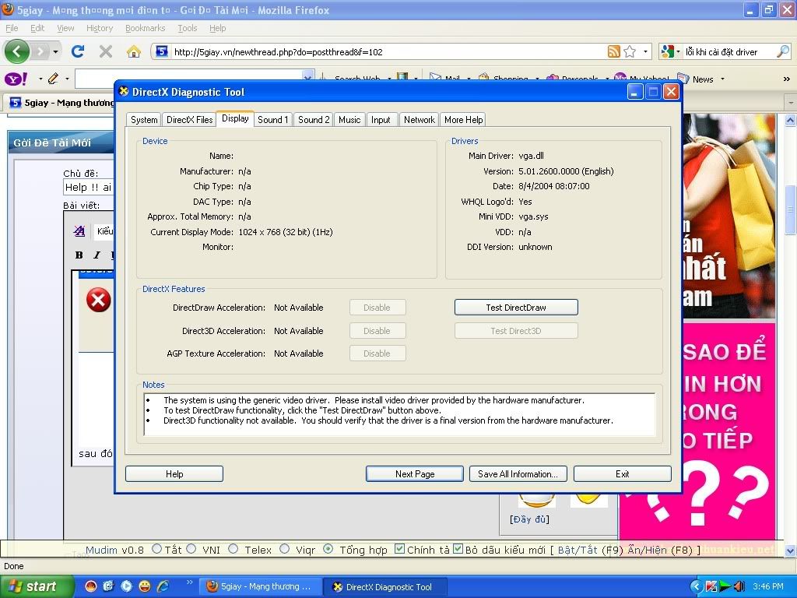Go to Firefox home page icon
The width and height of the screenshot is (797, 598).
click(134, 51)
